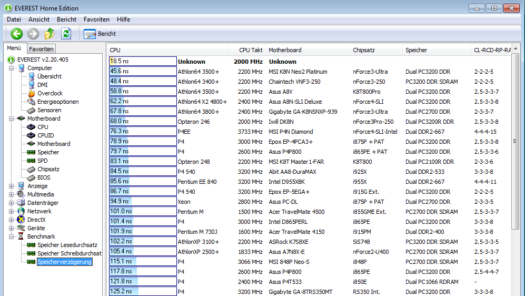The image size is (525, 296).
Task: Click the grey Forward arrow icon
Action: [33, 34]
